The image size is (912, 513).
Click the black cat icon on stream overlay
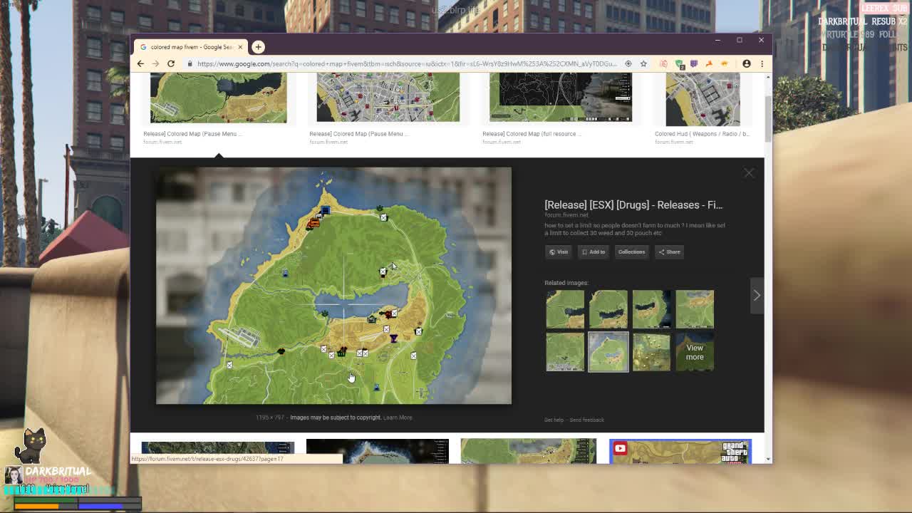coord(30,447)
